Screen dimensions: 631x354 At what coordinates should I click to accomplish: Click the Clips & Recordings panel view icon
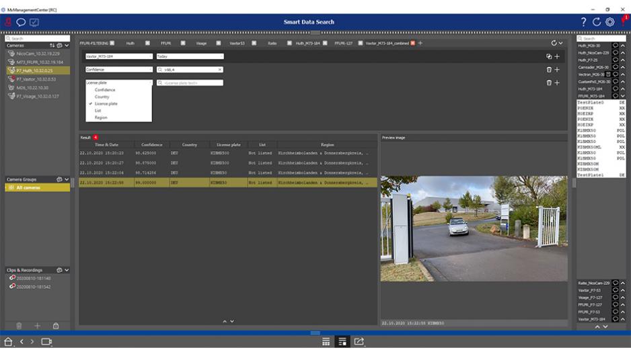(60, 270)
